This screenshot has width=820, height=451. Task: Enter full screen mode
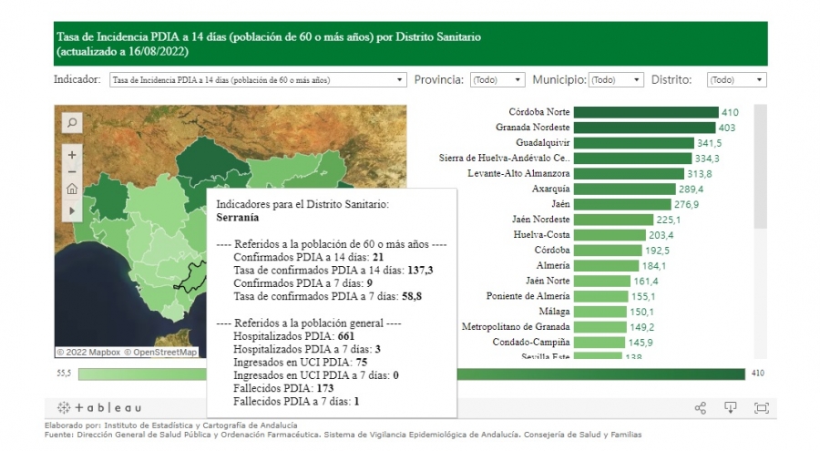tap(761, 407)
